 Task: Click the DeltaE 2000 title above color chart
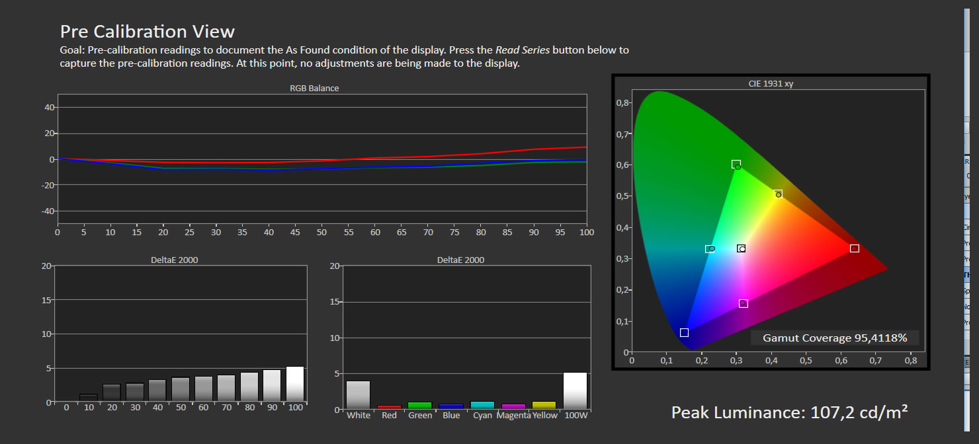coord(460,260)
